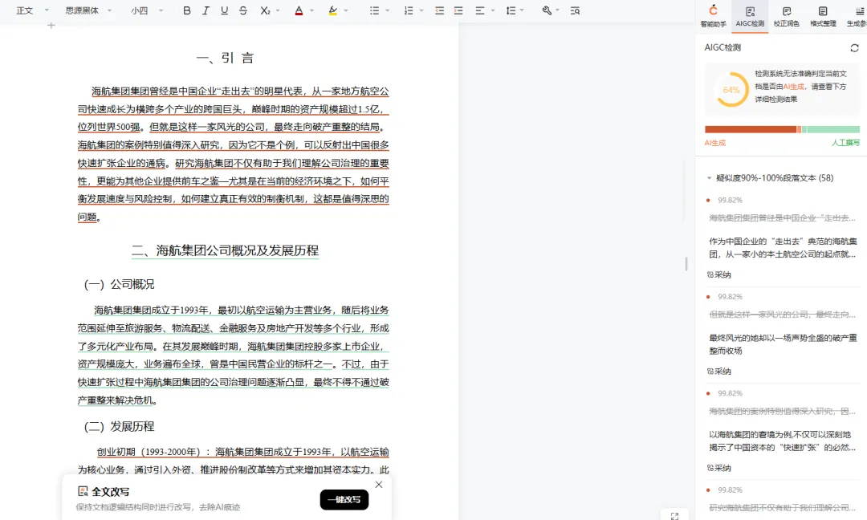Select struck text 海航集团的案例特别值得深入研究
Screen dimensions: 867x520
pos(782,411)
